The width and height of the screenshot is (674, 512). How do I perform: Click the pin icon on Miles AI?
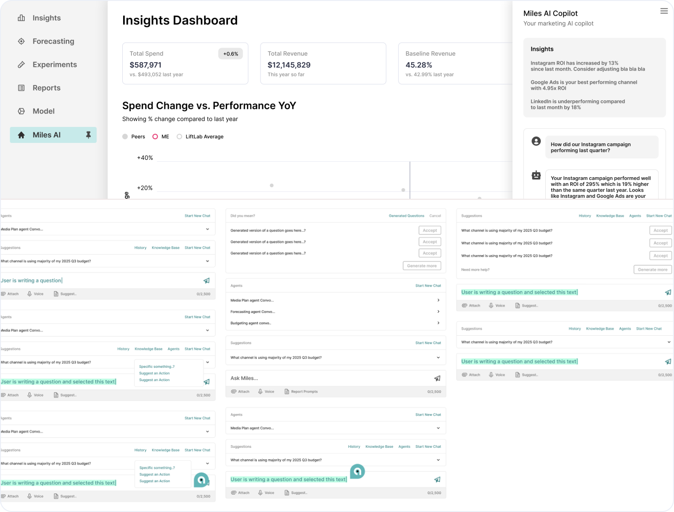click(88, 135)
